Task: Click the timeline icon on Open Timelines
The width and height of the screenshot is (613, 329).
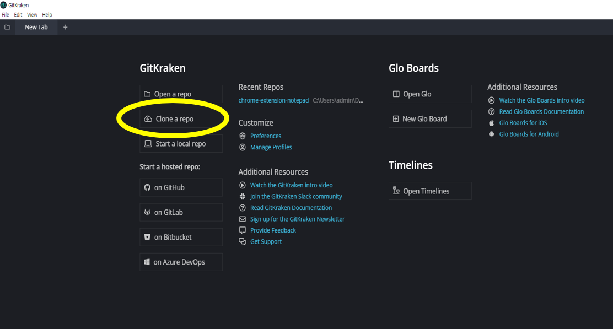Action: [396, 191]
